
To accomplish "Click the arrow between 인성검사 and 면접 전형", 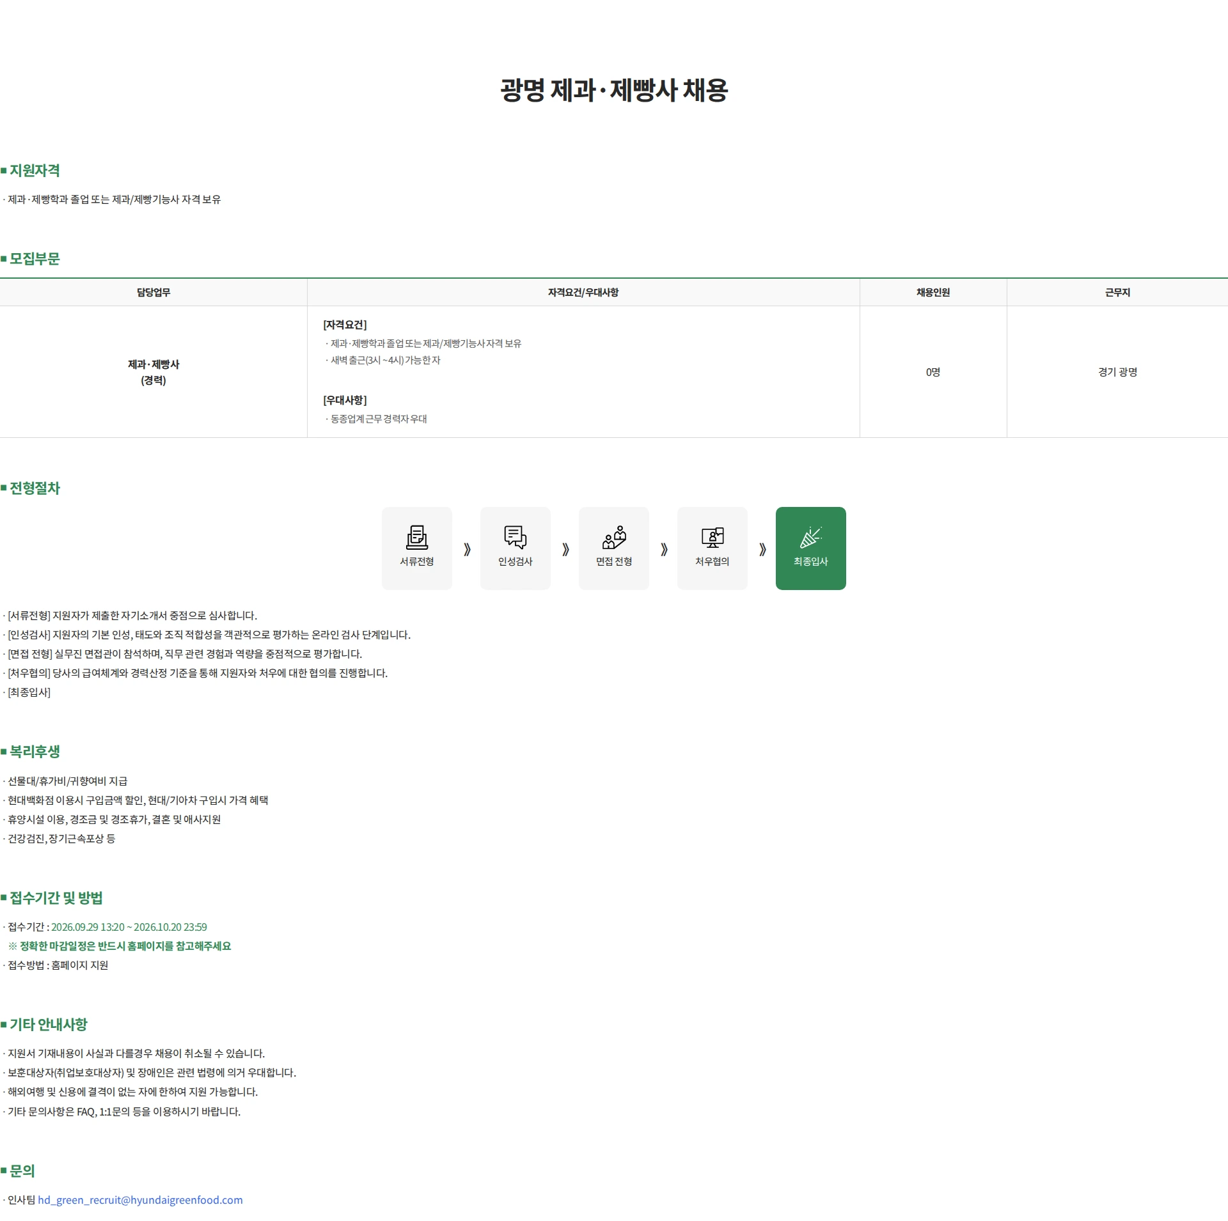I will tap(565, 549).
